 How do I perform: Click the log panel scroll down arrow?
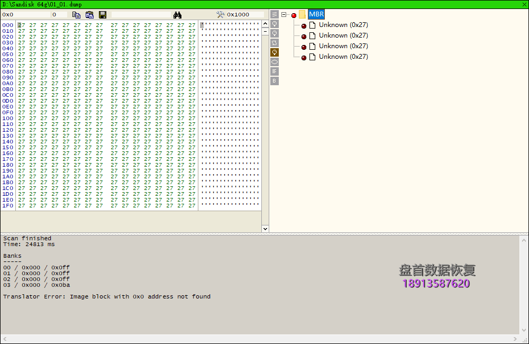pyautogui.click(x=524, y=330)
